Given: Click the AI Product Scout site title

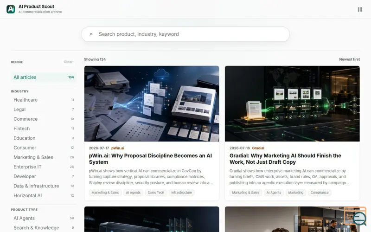Looking at the screenshot, I should [37, 6].
